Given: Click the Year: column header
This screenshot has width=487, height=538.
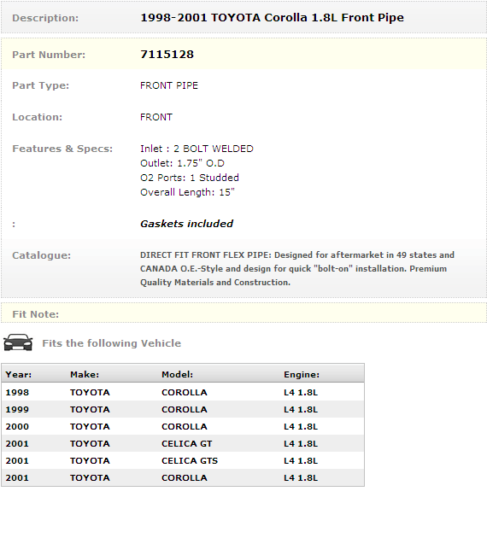Looking at the screenshot, I should pos(19,374).
